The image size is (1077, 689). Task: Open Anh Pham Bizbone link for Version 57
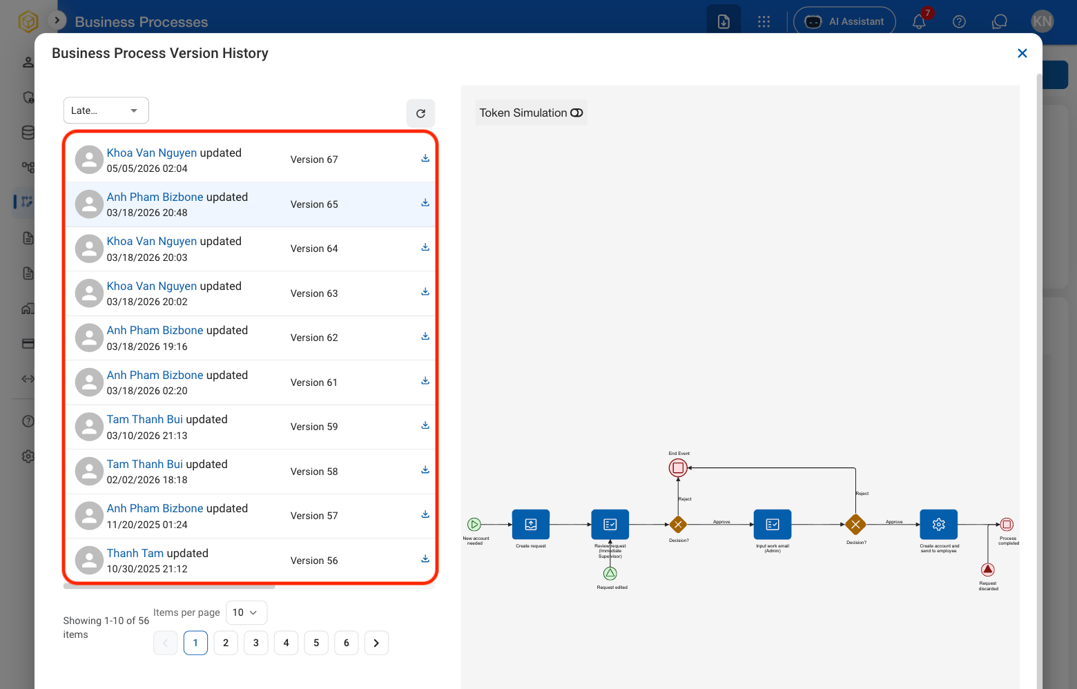[x=155, y=508]
